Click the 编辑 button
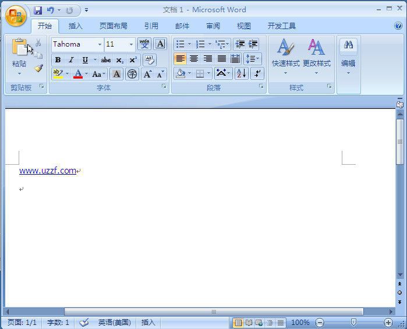 coord(348,56)
